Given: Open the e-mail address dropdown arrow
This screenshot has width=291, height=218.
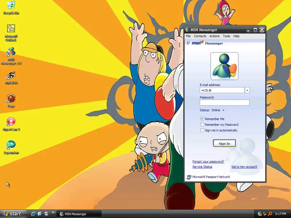Looking at the screenshot, I should pyautogui.click(x=247, y=90).
